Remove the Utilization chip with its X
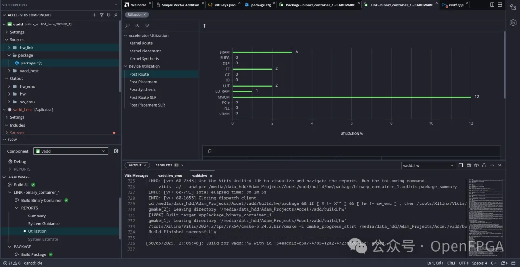 145,14
